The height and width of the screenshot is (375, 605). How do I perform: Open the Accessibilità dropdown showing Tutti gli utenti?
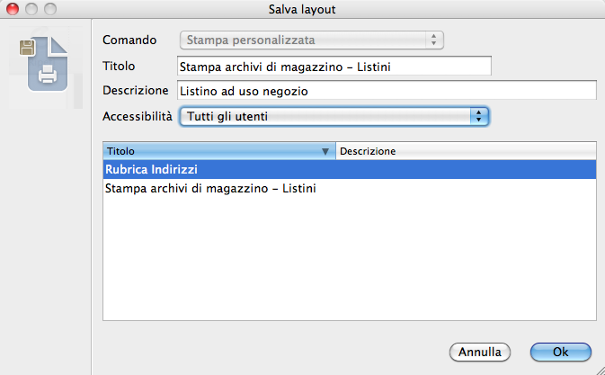click(x=333, y=116)
